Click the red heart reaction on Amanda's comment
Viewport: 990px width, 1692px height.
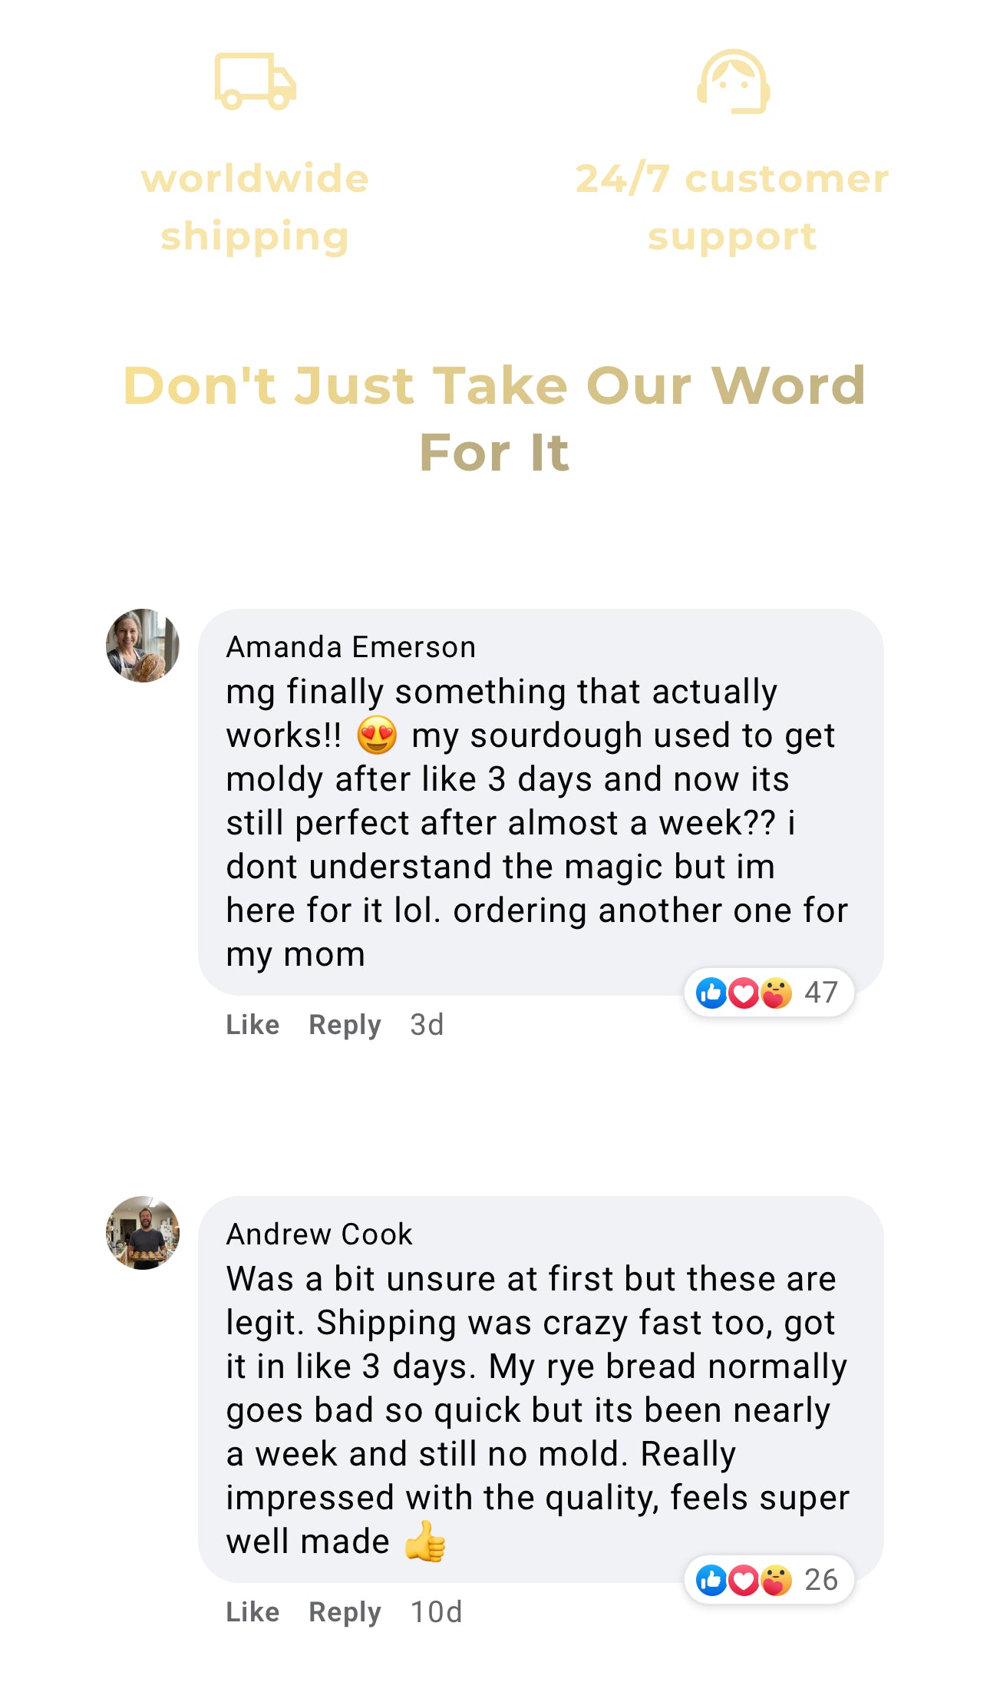click(743, 993)
